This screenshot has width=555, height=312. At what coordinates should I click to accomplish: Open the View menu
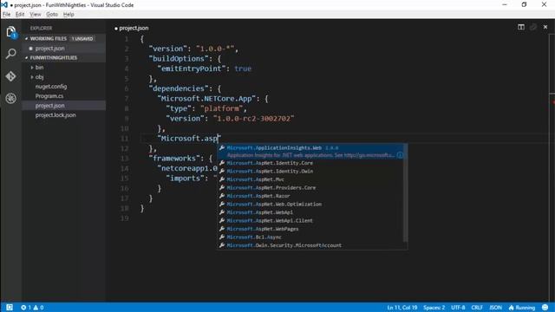(35, 15)
